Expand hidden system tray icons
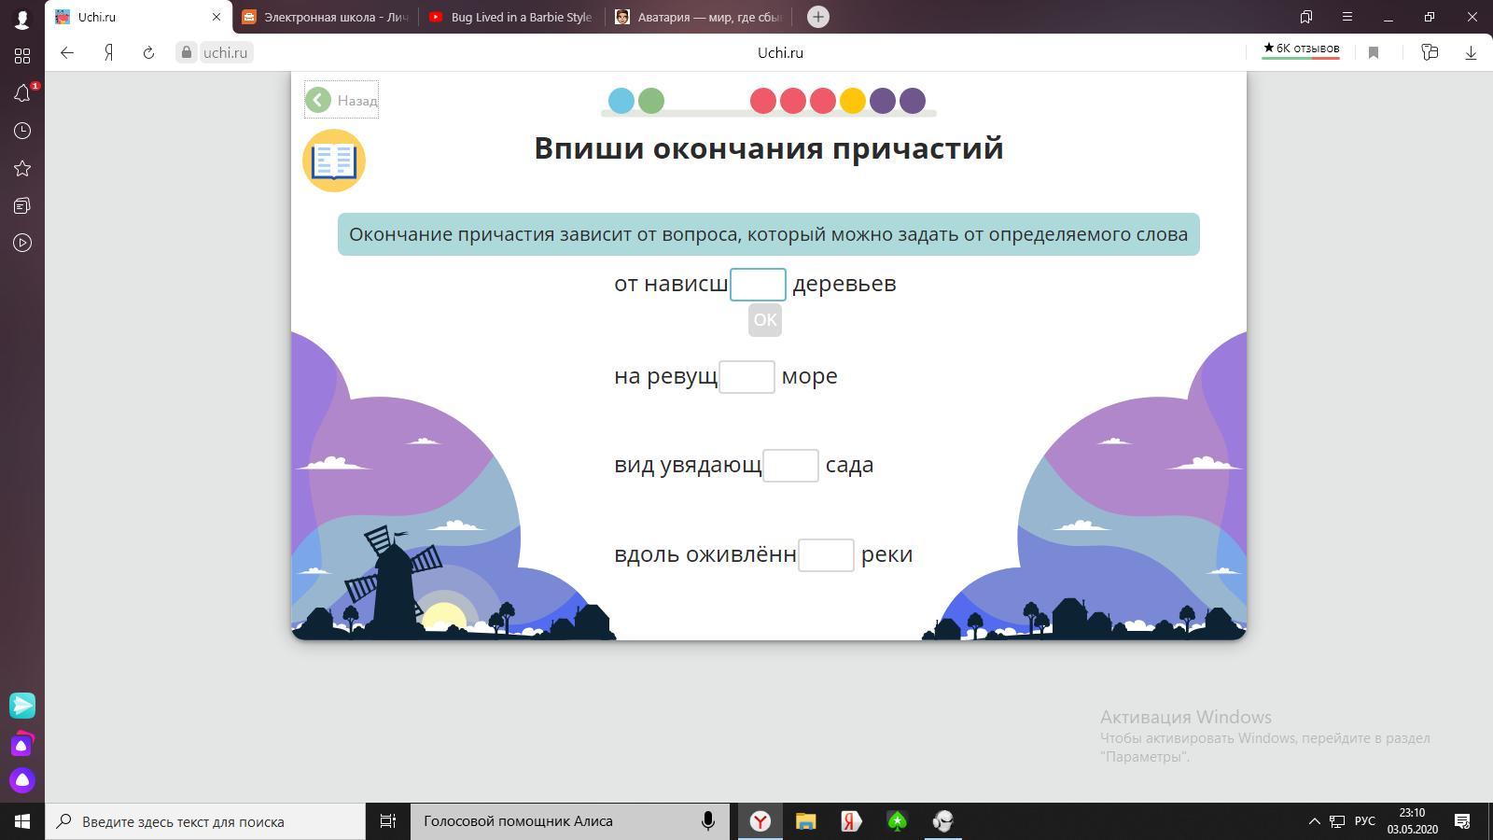 click(1314, 821)
